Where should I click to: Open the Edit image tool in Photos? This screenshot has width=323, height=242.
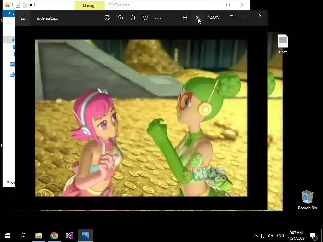107,18
